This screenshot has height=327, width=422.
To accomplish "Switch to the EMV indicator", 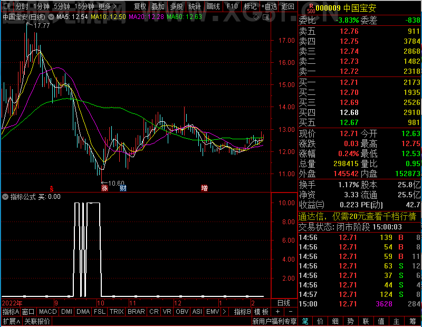I will coord(213,312).
